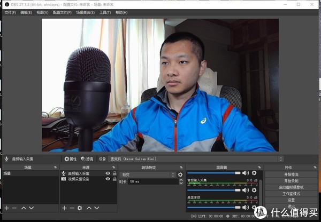Click the OBS logo in title bar
321x222 pixels.
coord(7,4)
